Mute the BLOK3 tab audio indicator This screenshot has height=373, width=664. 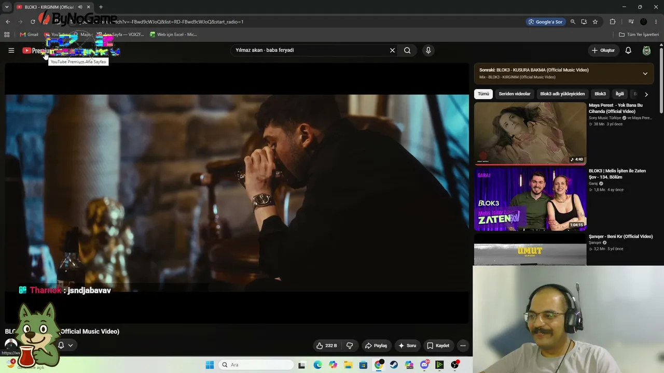(80, 7)
